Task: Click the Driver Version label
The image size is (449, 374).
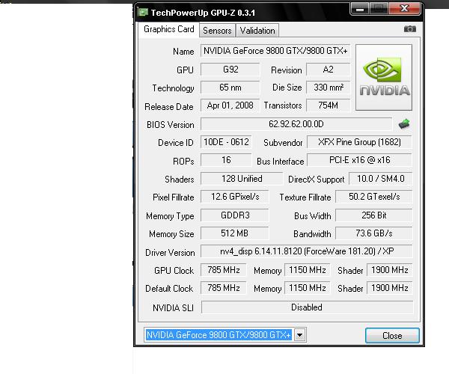Action: pos(170,253)
